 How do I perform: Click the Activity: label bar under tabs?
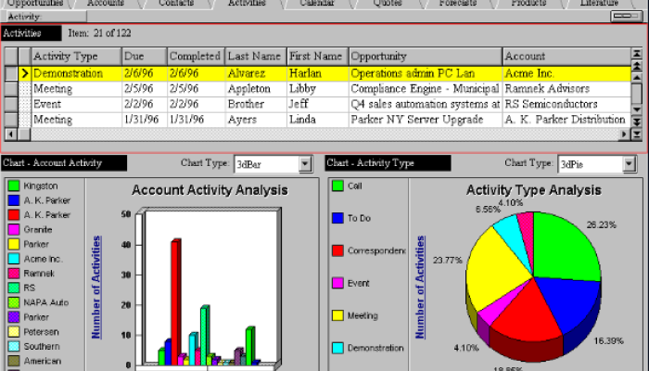(44, 17)
